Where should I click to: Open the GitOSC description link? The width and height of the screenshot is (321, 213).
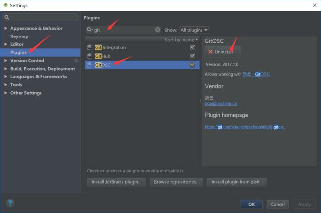tap(256, 74)
